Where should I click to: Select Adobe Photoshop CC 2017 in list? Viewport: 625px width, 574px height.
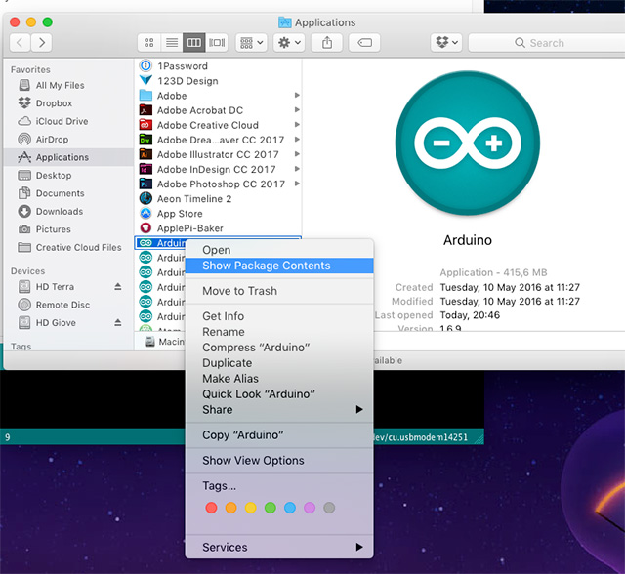pyautogui.click(x=221, y=184)
